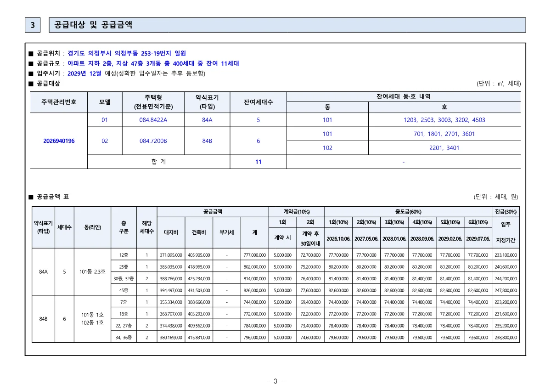Click total price 814,000,000
The image size is (551, 390).
pos(255,278)
